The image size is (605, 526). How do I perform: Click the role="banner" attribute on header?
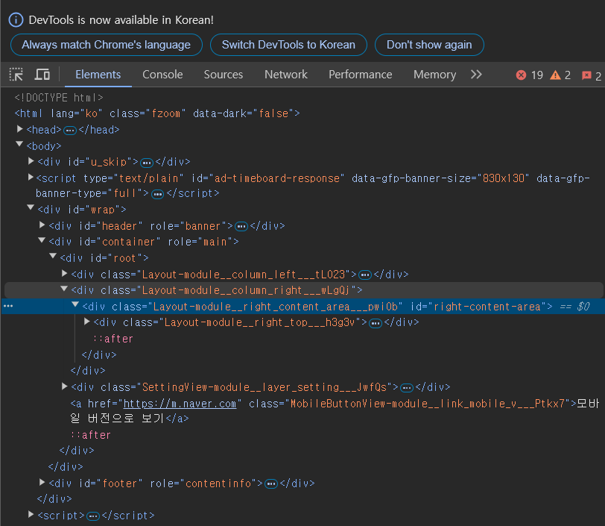(189, 226)
